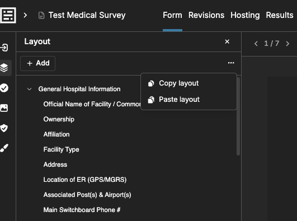
Task: Switch to the Revisions tab
Action: click(x=206, y=15)
